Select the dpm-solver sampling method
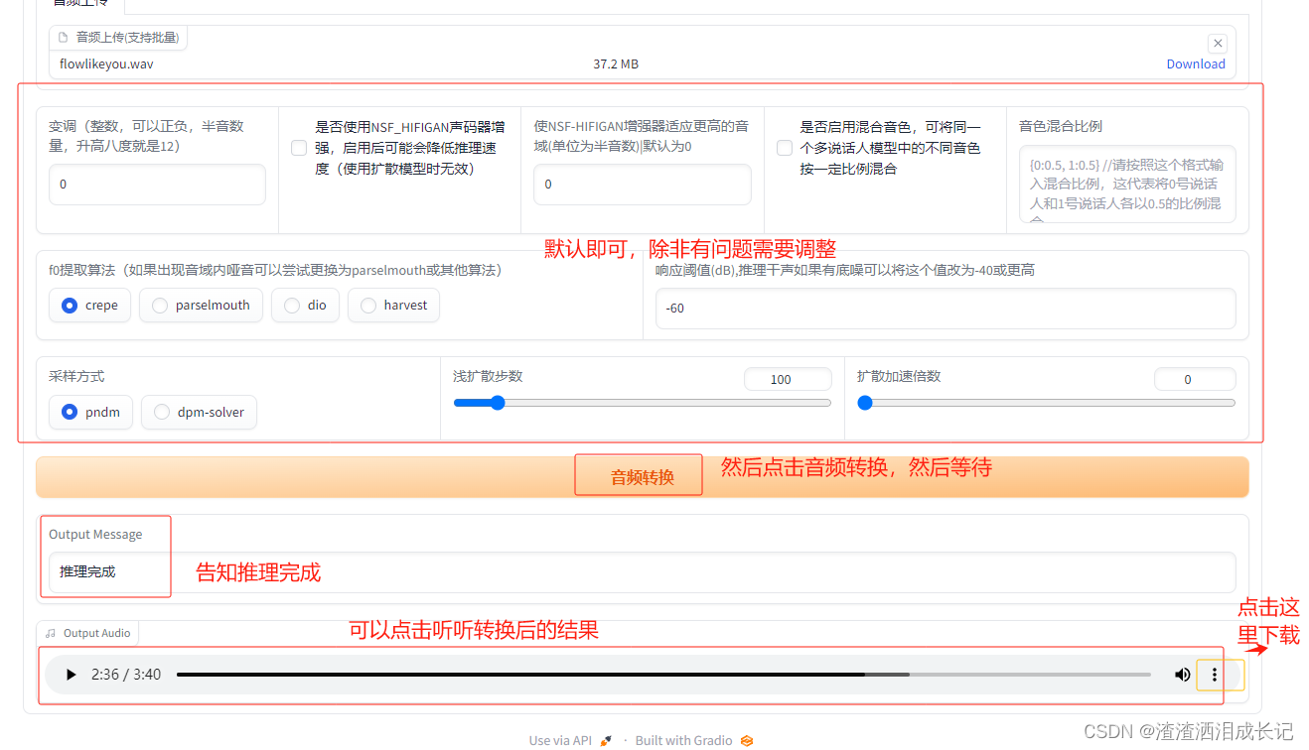 click(x=162, y=412)
